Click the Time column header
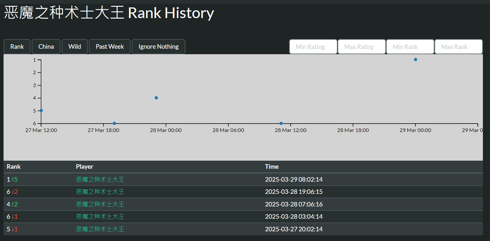The image size is (490, 241). point(272,167)
